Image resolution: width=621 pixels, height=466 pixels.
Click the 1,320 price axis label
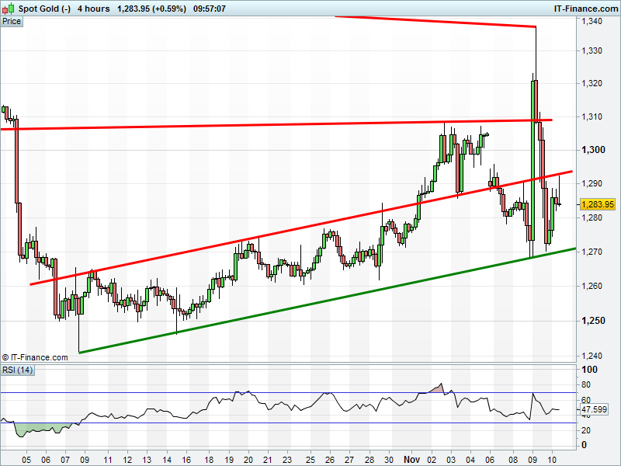592,83
